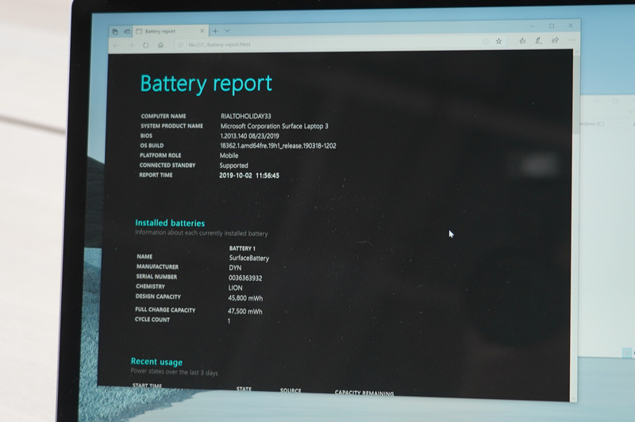Click the DESIGN CAPACITY label
The image size is (635, 422).
pos(158,297)
